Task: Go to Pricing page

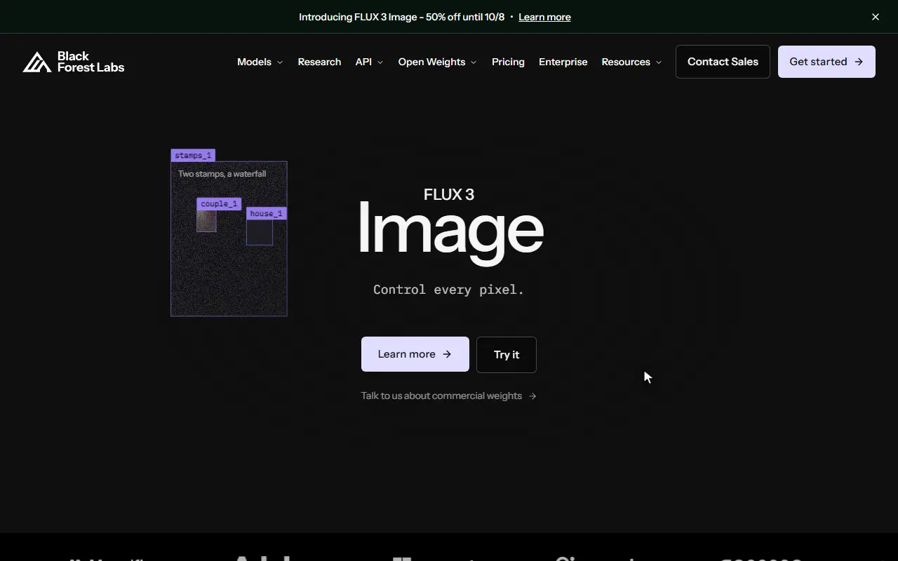Action: (x=508, y=62)
